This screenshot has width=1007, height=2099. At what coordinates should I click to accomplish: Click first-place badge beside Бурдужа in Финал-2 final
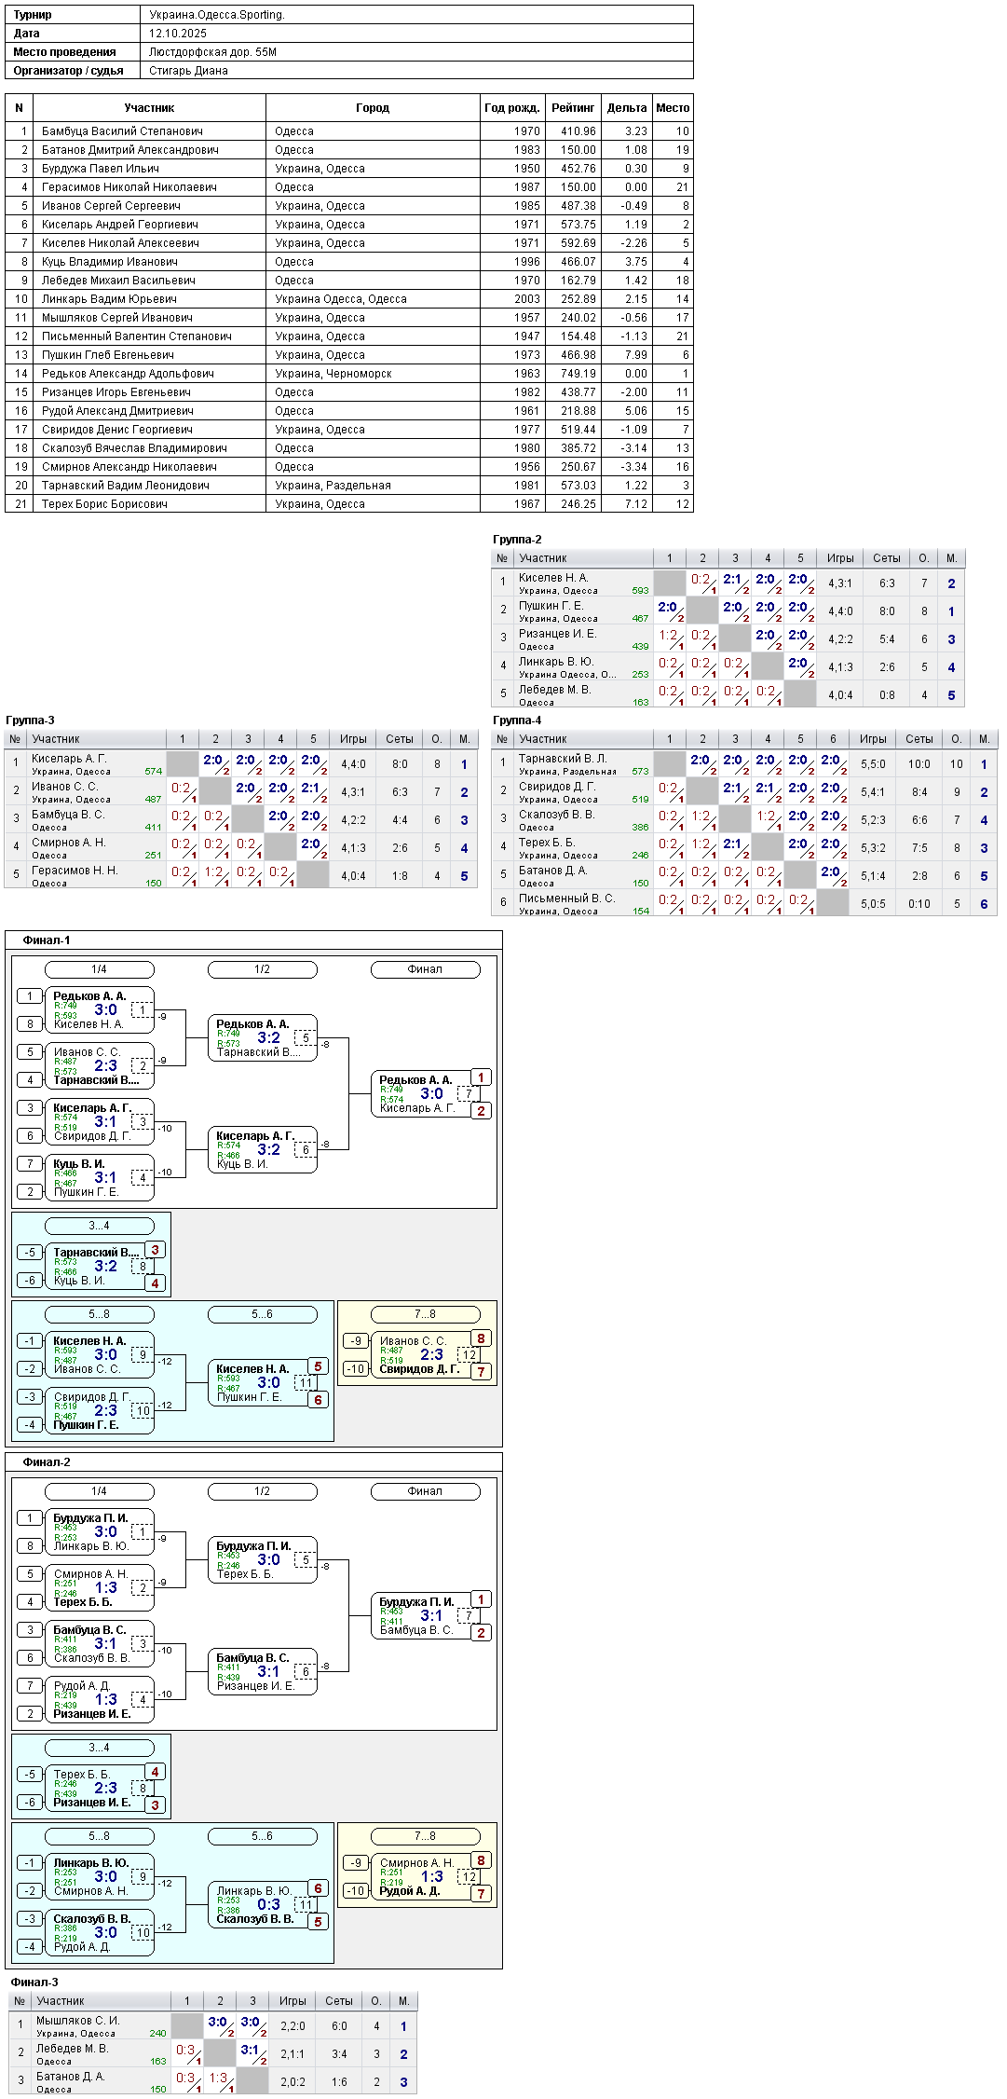pyautogui.click(x=481, y=1599)
